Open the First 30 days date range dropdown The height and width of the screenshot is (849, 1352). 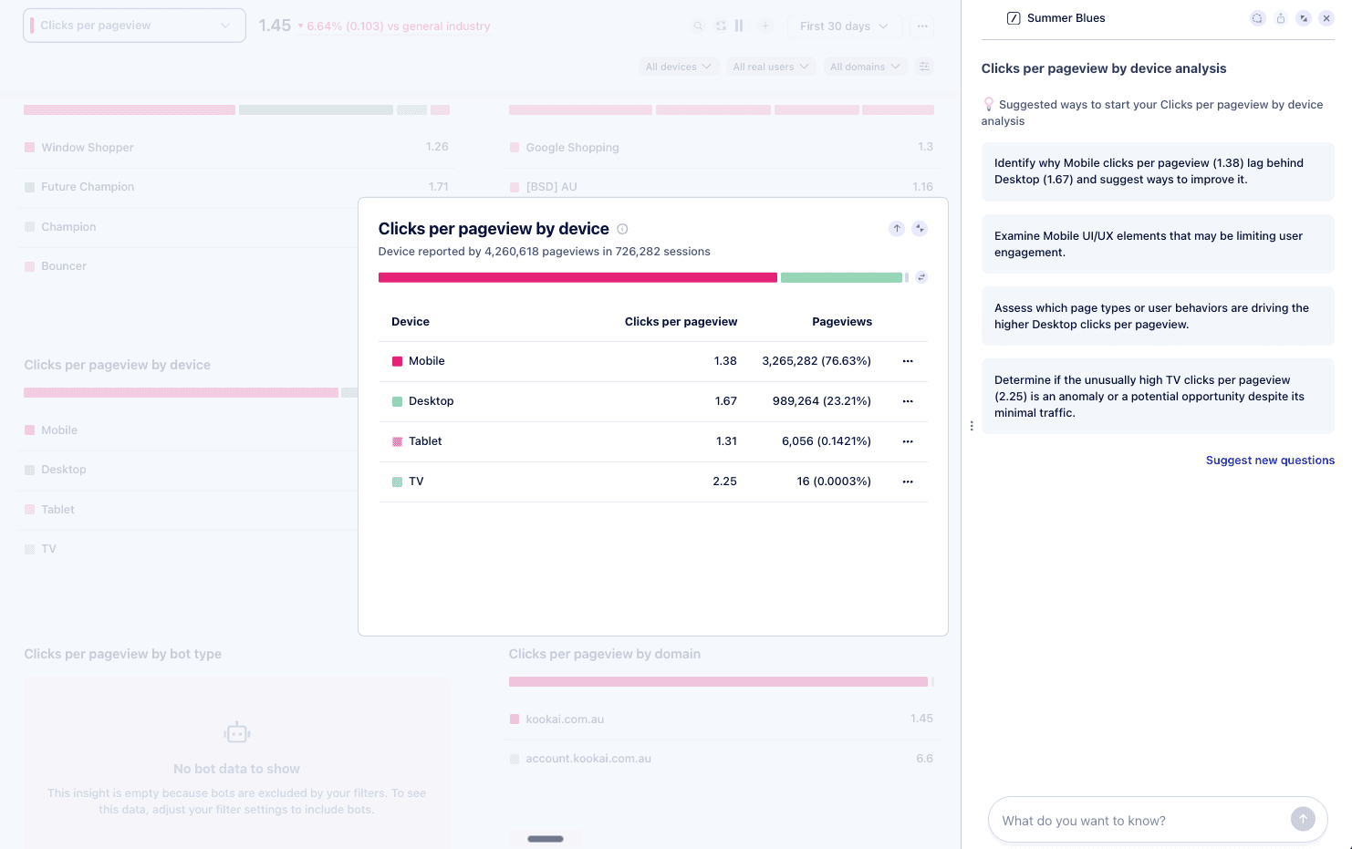pos(844,26)
